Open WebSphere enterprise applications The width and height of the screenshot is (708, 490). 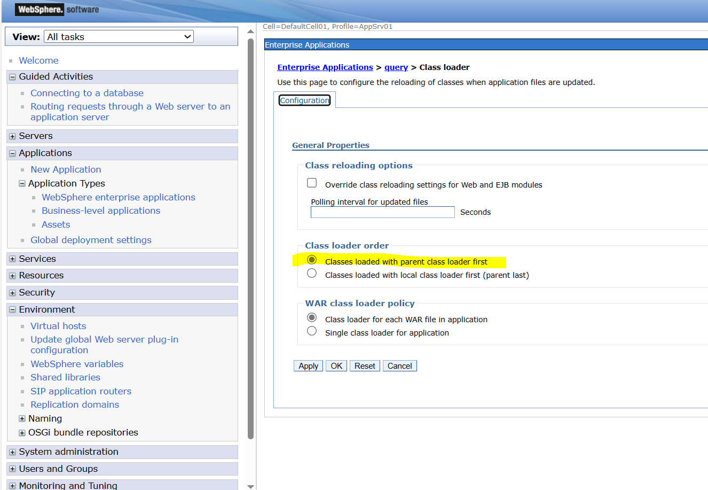tap(119, 197)
